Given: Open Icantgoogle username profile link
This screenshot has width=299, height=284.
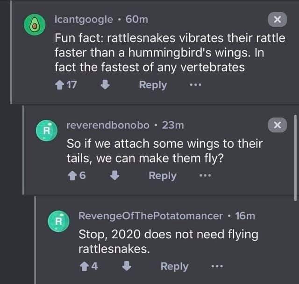Looking at the screenshot, I should pos(84,19).
